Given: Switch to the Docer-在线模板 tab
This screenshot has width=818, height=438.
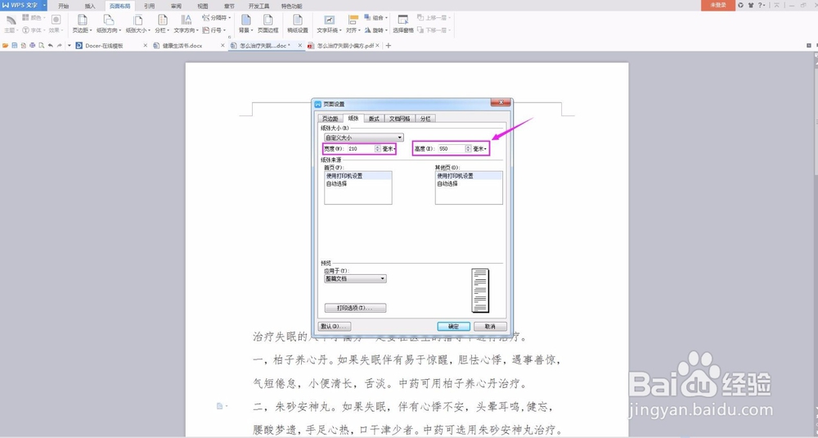Looking at the screenshot, I should click(105, 46).
